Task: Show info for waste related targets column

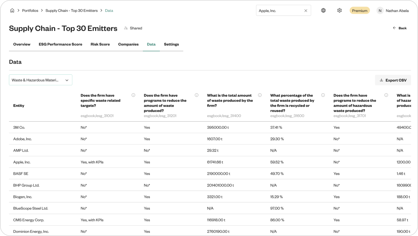Action: coord(133,95)
